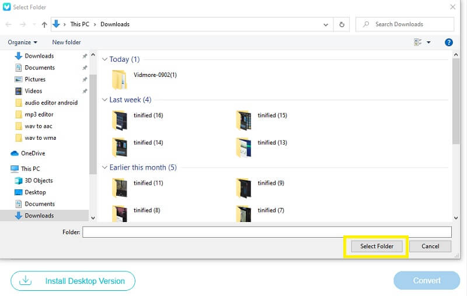
Task: Click the Up arrow navigation icon
Action: coord(44,24)
